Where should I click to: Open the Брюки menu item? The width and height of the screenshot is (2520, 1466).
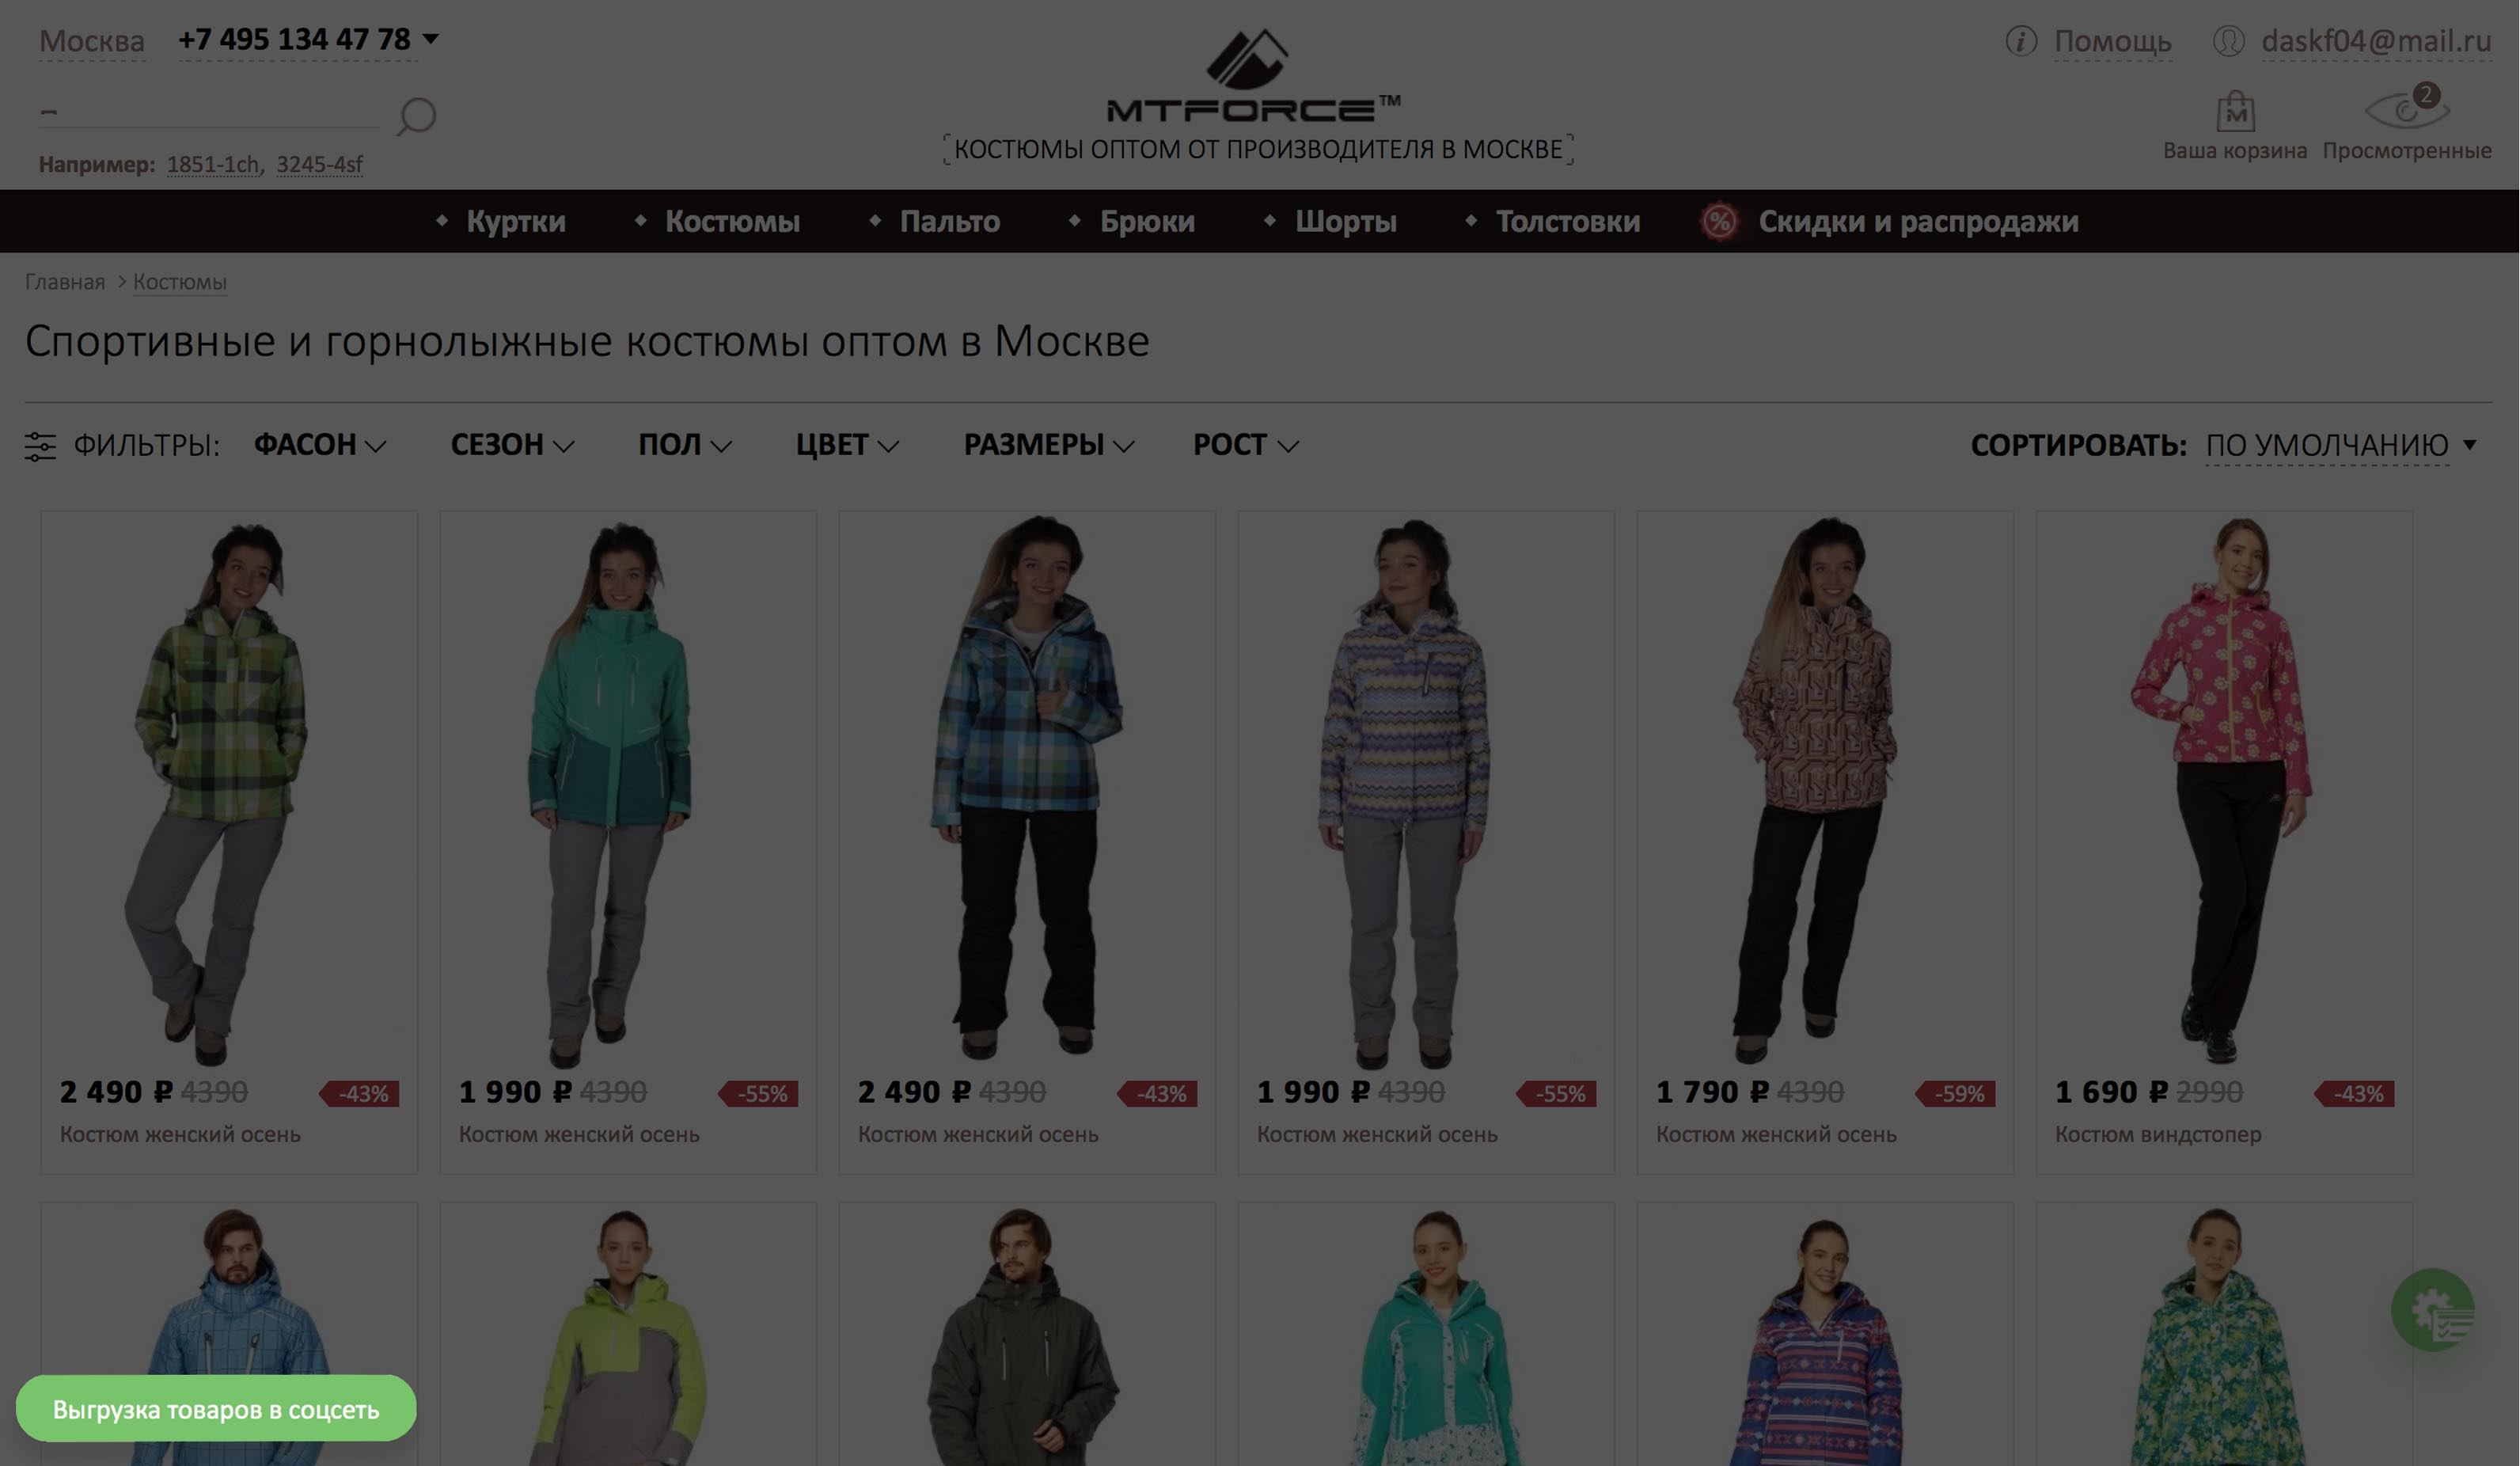click(x=1147, y=221)
